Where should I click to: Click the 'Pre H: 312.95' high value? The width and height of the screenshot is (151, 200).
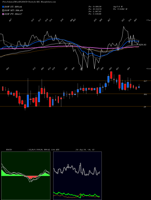point(95,9)
